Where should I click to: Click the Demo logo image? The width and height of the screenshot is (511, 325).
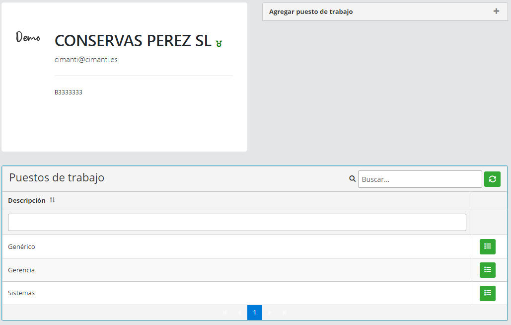28,37
